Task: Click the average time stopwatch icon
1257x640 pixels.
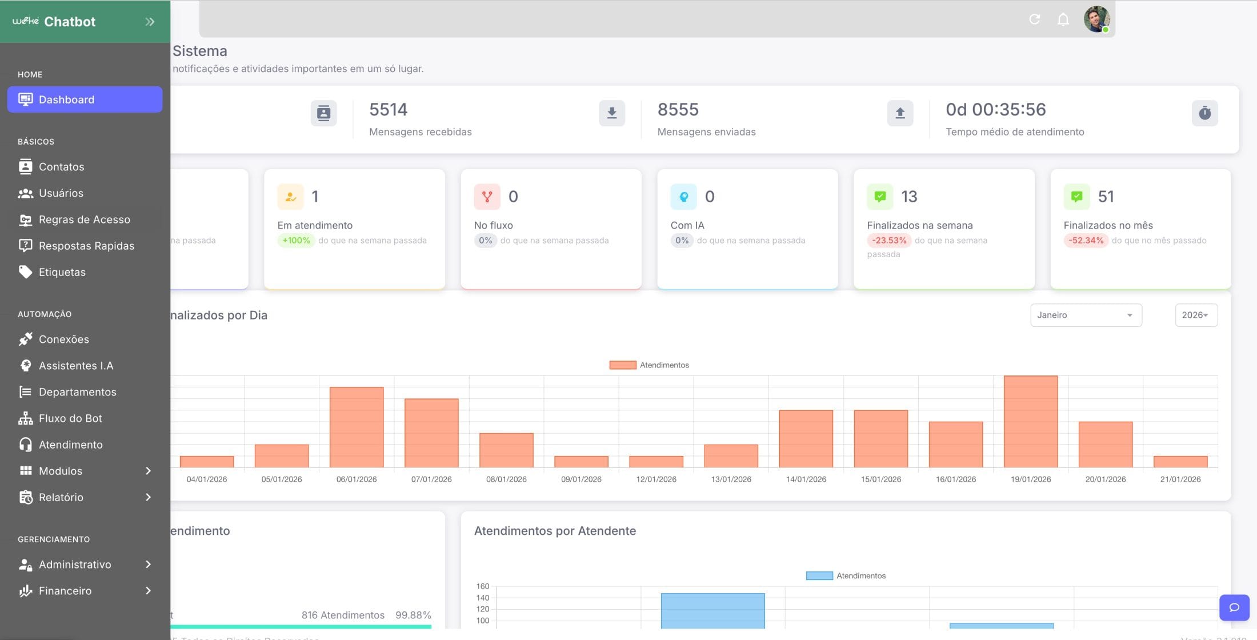Action: [x=1204, y=113]
